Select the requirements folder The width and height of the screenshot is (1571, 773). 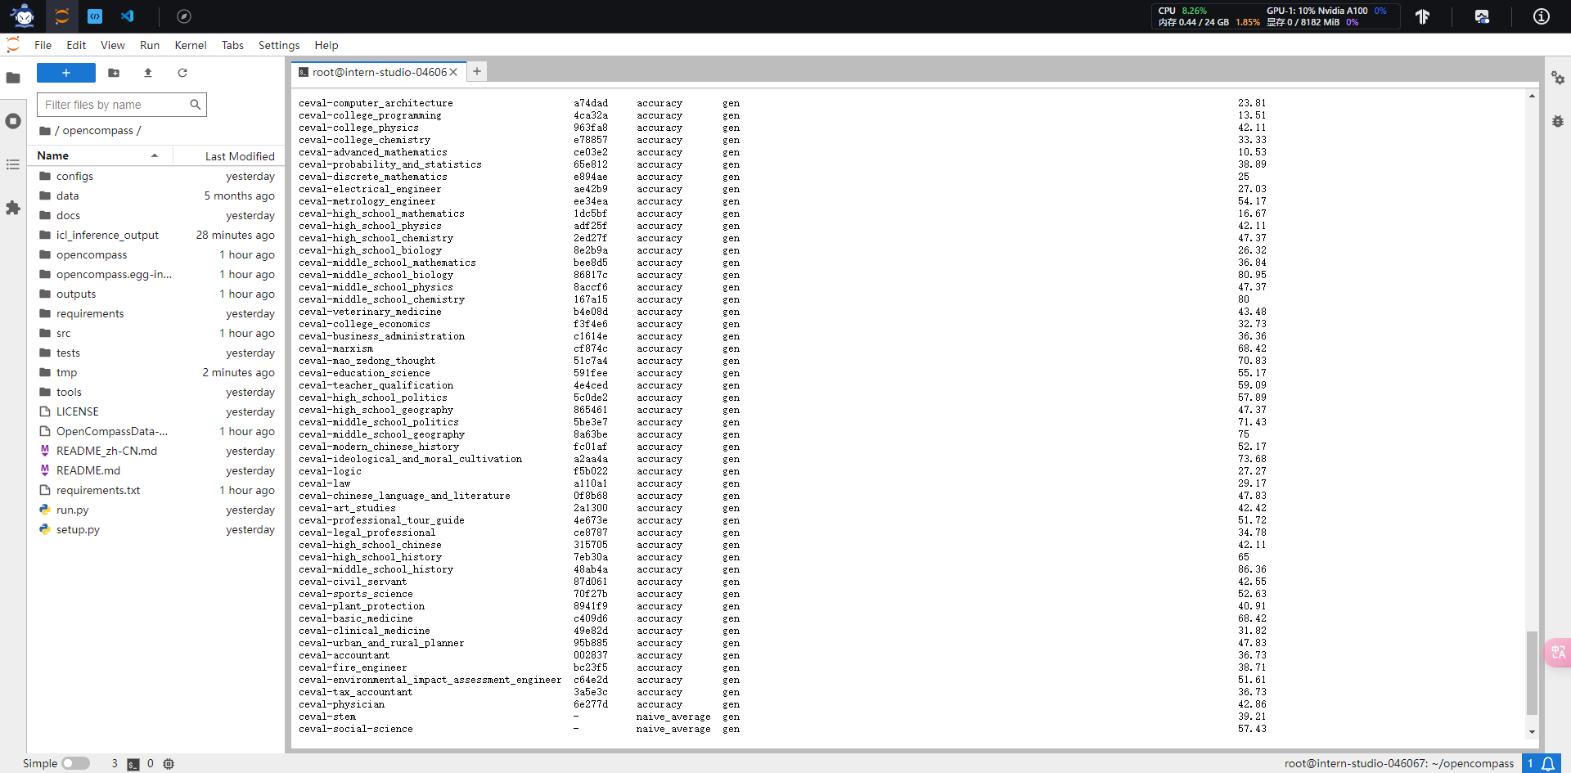(x=157, y=313)
